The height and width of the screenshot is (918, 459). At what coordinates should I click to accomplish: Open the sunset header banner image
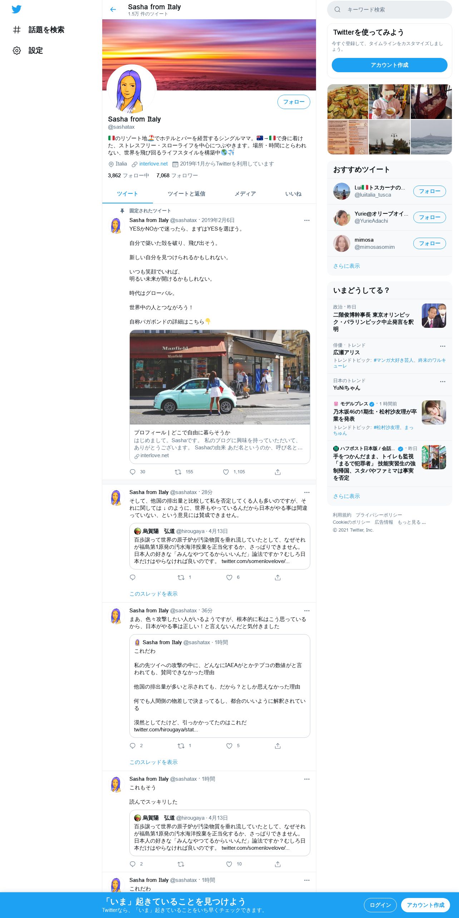pos(209,55)
